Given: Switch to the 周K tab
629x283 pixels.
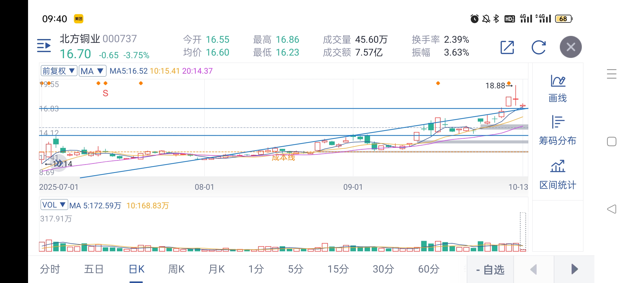Looking at the screenshot, I should click(x=176, y=269).
